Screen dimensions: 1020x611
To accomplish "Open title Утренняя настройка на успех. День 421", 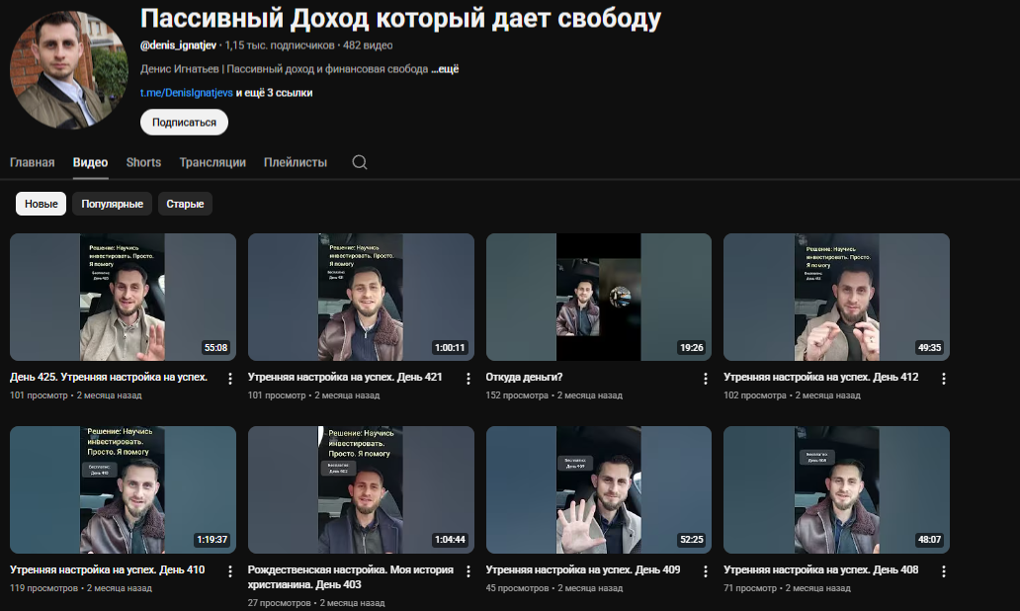I will tap(345, 377).
